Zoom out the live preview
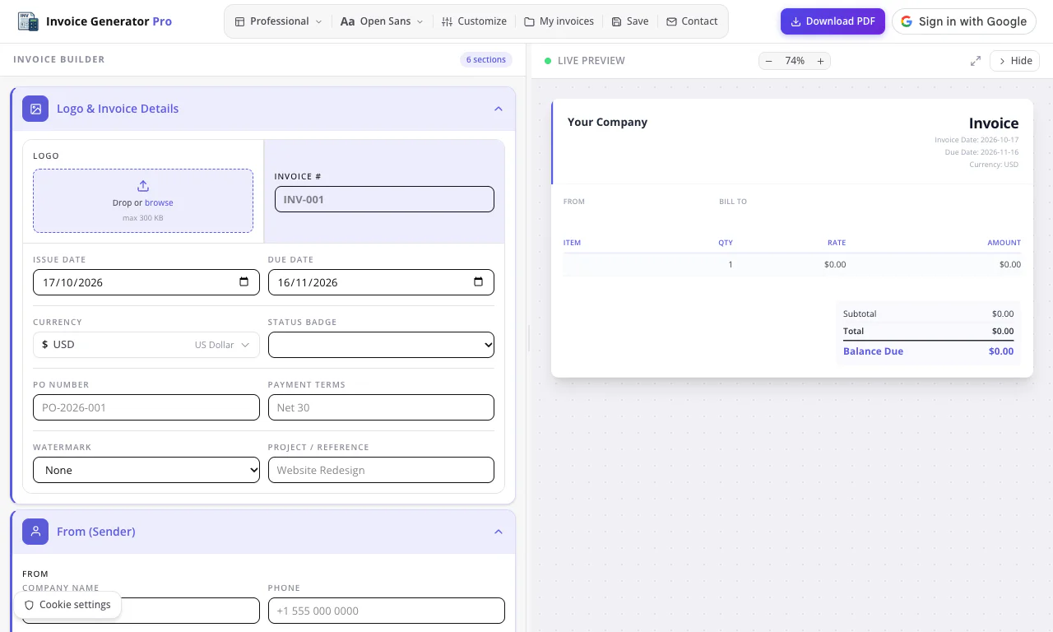Image resolution: width=1053 pixels, height=632 pixels. tap(768, 61)
